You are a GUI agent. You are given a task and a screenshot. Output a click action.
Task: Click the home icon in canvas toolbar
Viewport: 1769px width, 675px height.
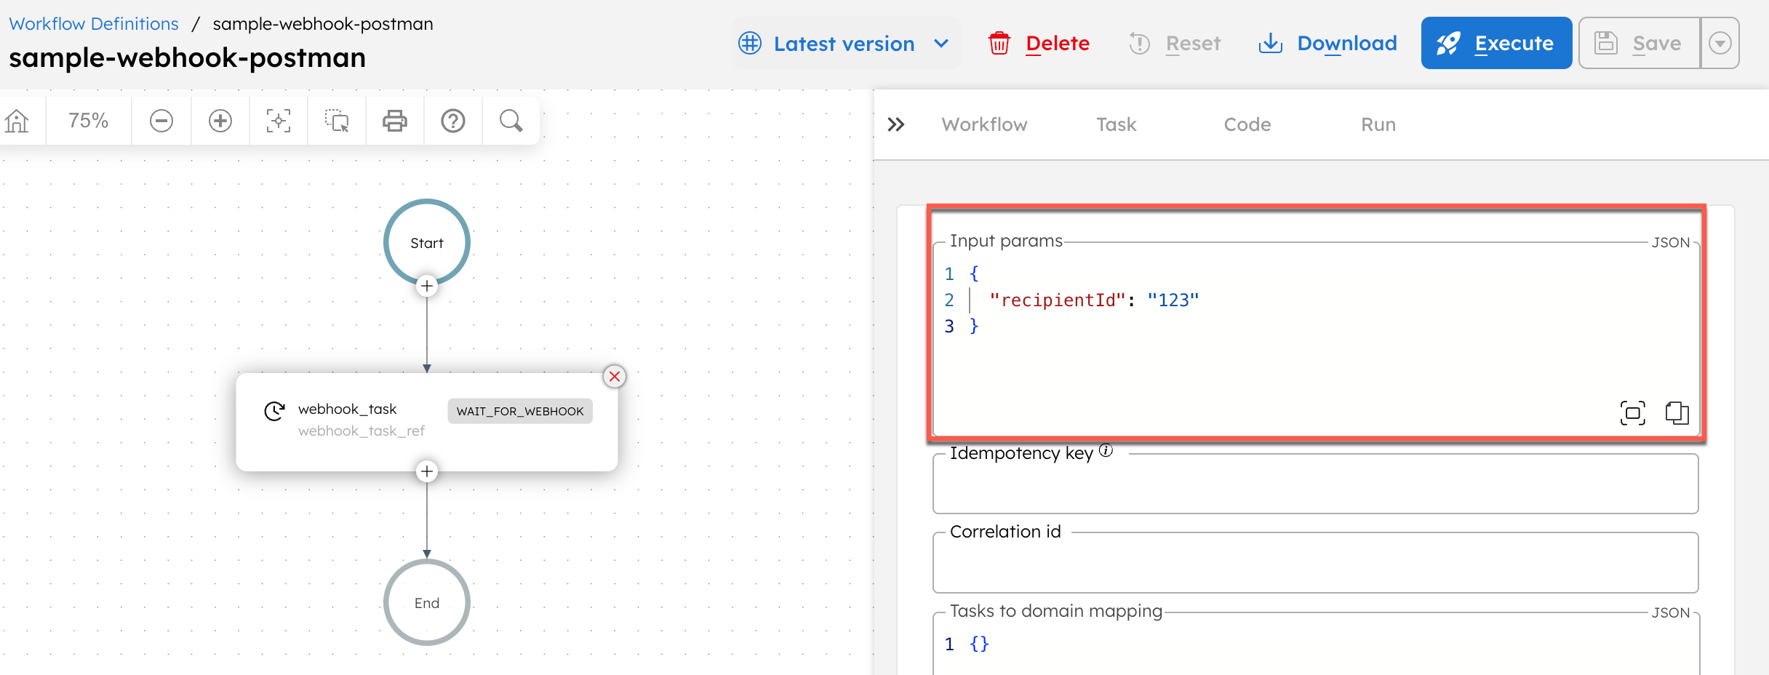pyautogui.click(x=17, y=121)
